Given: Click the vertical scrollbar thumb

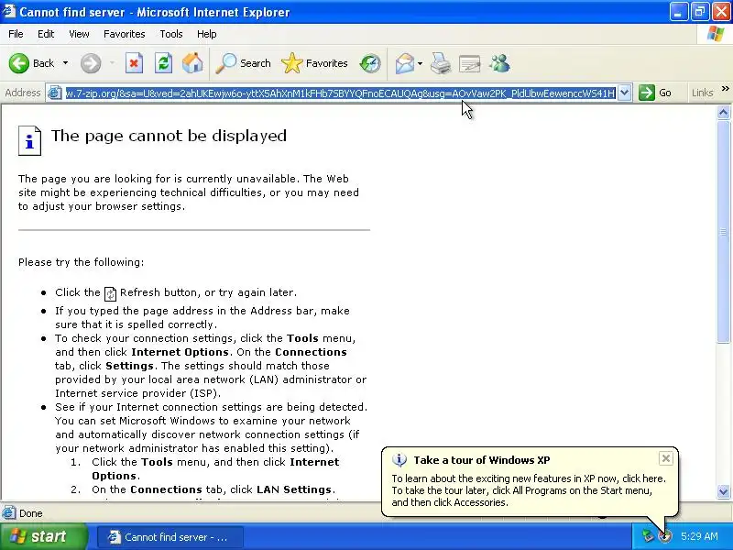Looking at the screenshot, I should pyautogui.click(x=723, y=232).
